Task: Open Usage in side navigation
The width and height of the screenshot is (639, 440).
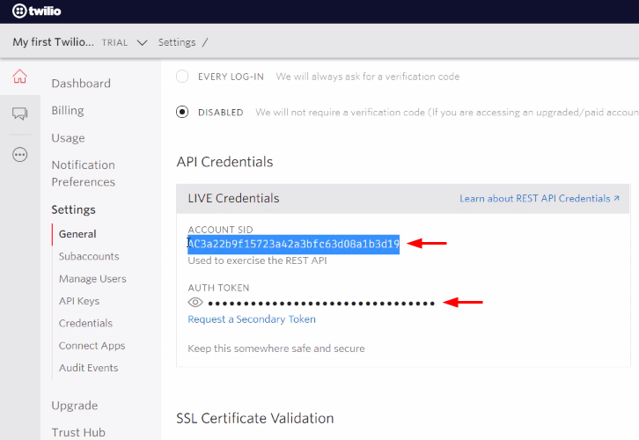Action: tap(68, 138)
